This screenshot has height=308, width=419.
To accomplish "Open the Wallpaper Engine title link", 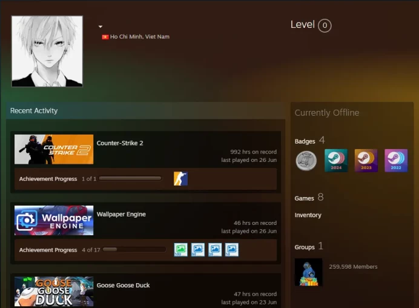I will [x=121, y=215].
